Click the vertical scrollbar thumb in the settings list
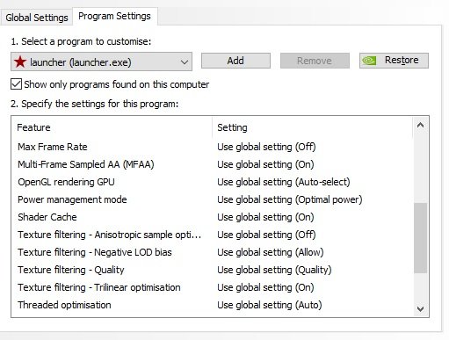449x340 pixels. coord(421,238)
